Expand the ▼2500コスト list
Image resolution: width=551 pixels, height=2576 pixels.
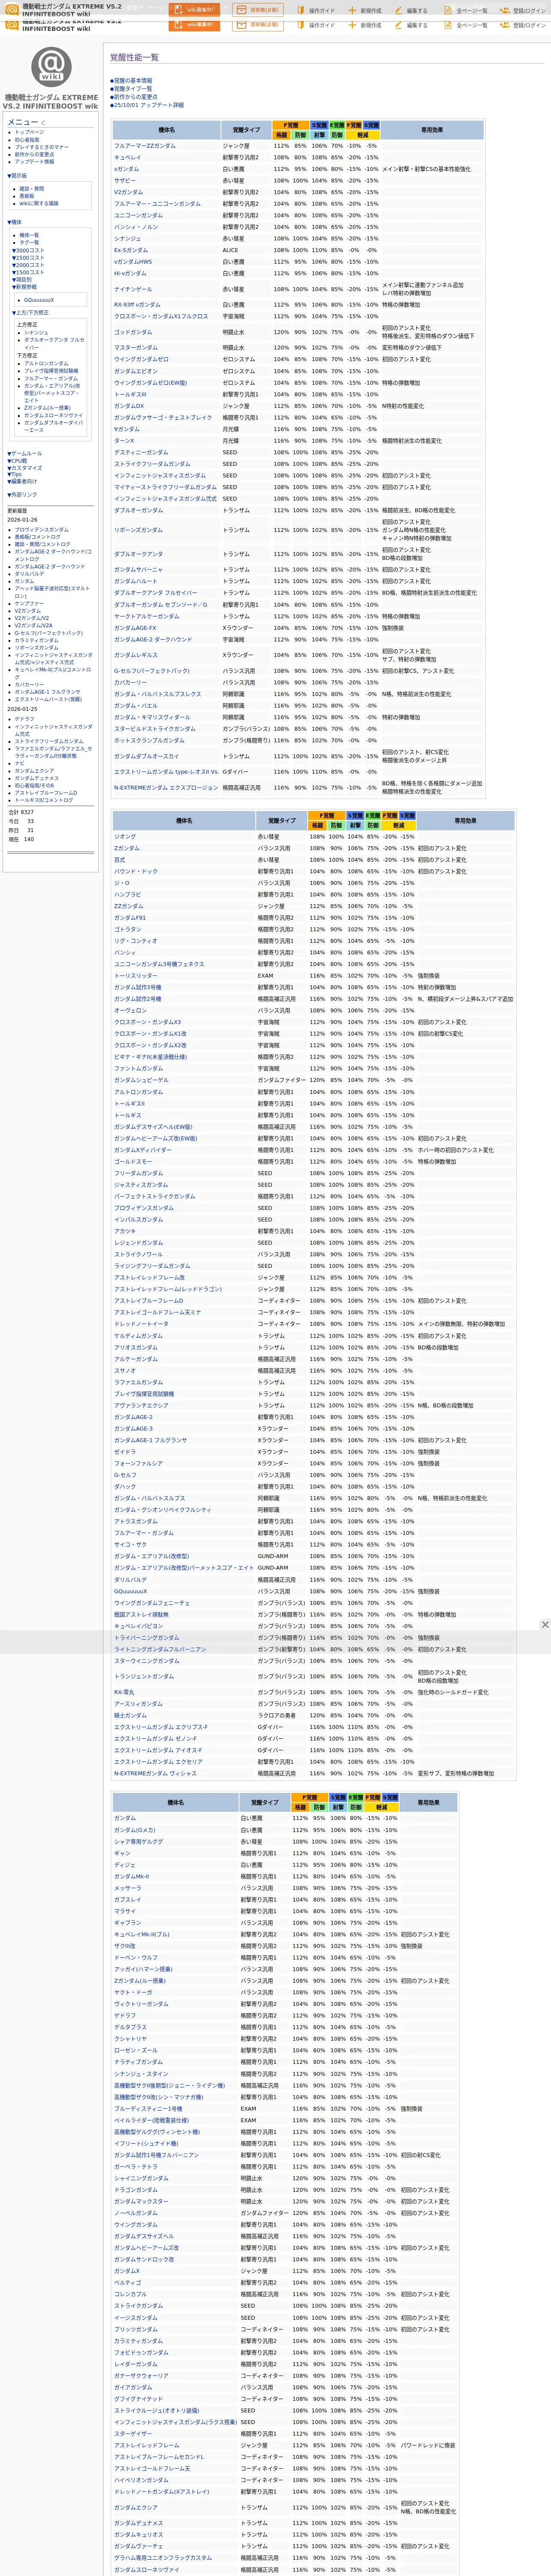click(x=28, y=257)
